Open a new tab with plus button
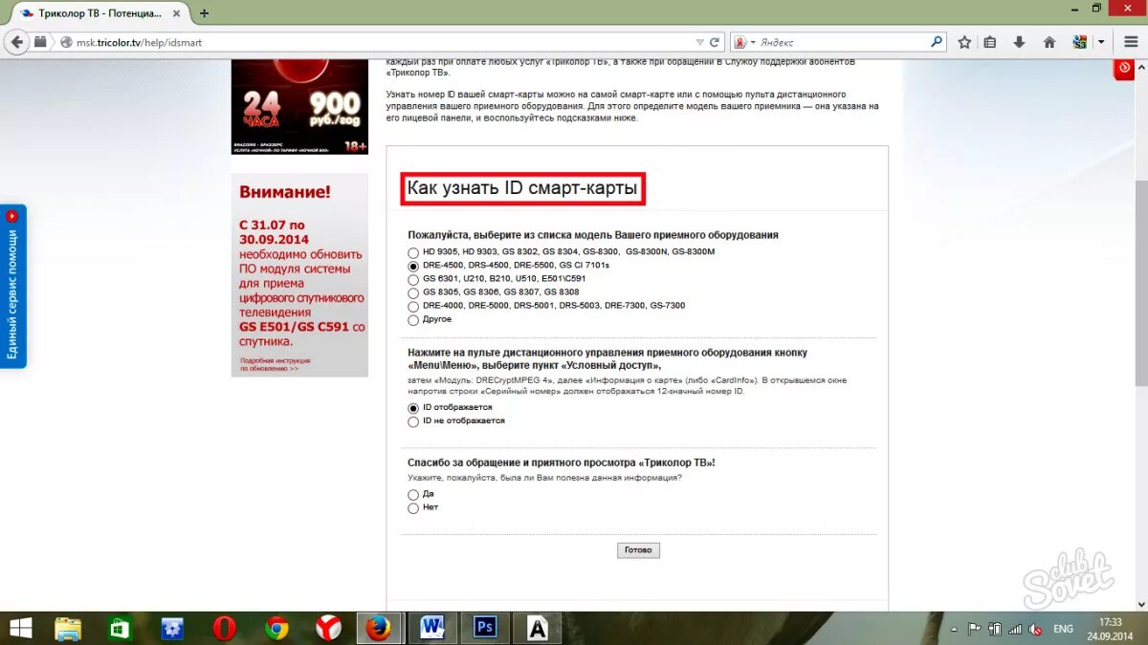1148x645 pixels. [204, 13]
